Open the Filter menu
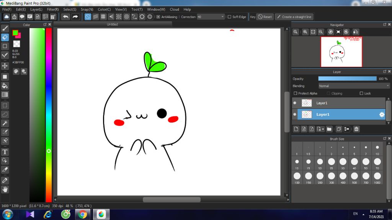Screen dimensions: 392x220 click(x=53, y=9)
